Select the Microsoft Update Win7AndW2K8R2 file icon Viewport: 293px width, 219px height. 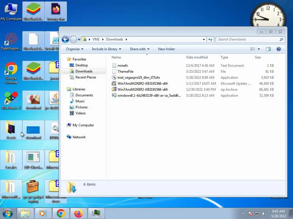point(114,84)
